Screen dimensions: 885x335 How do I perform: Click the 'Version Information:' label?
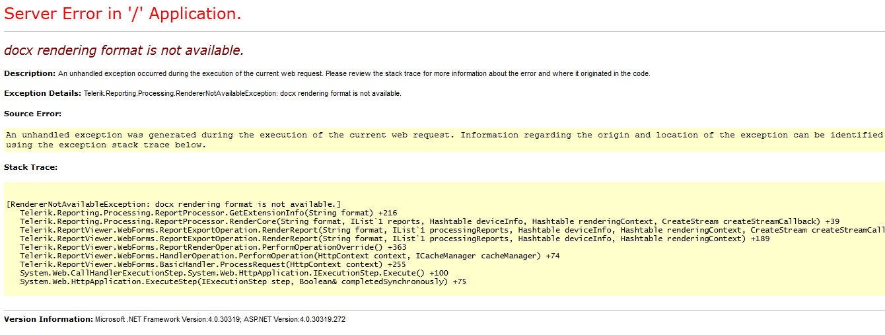click(48, 319)
